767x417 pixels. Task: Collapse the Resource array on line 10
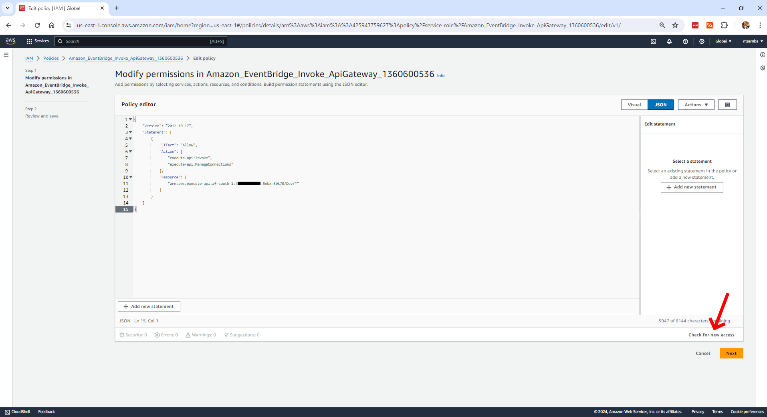click(131, 177)
